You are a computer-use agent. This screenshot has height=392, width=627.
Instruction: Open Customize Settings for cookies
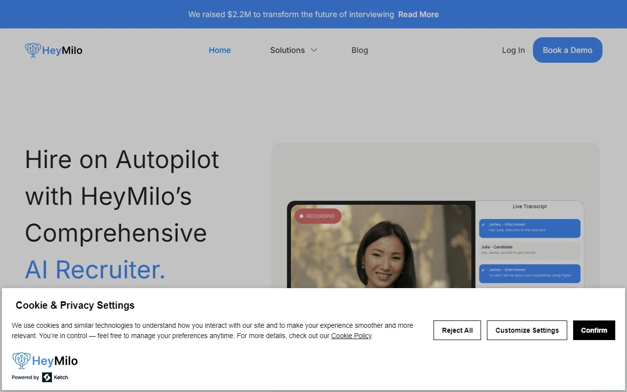(x=527, y=330)
